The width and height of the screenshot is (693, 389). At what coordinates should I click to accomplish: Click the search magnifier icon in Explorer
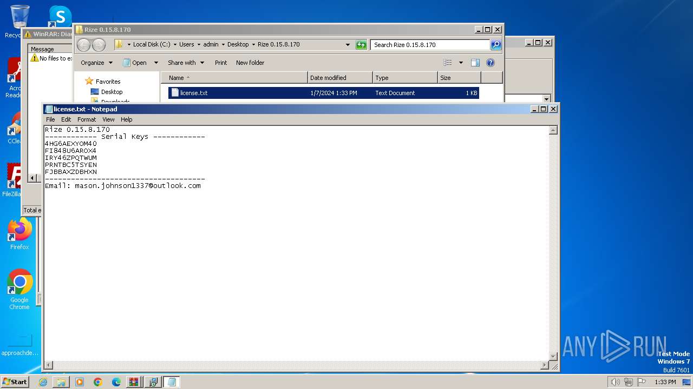(x=495, y=45)
